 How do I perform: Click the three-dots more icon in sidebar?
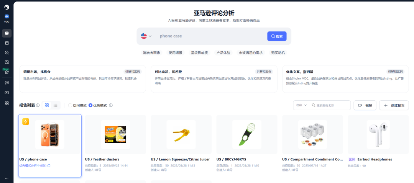coord(7,178)
